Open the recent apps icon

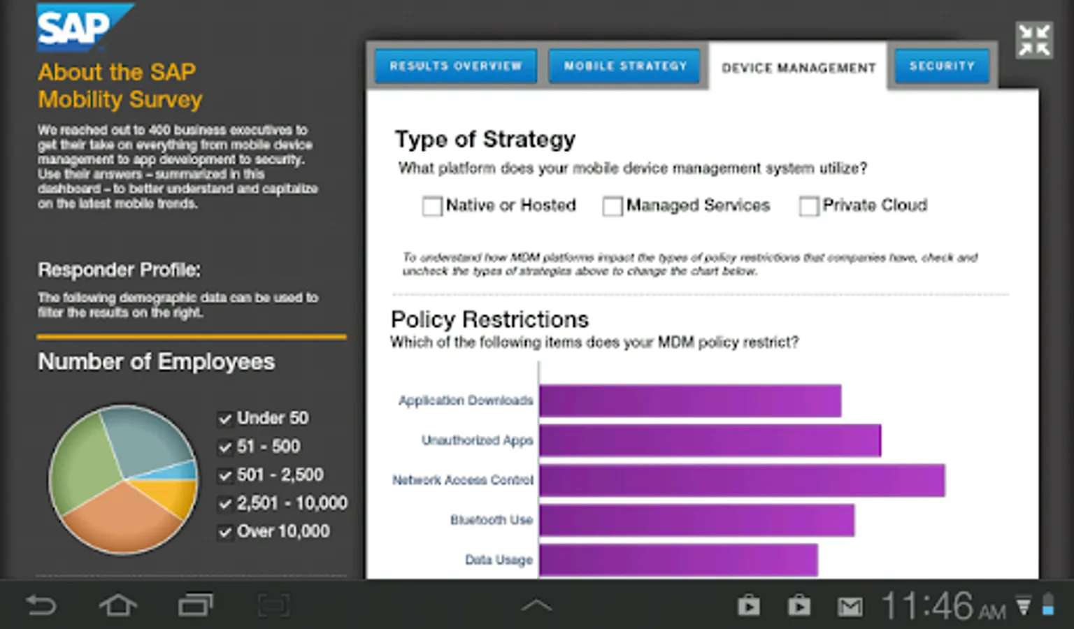click(195, 605)
